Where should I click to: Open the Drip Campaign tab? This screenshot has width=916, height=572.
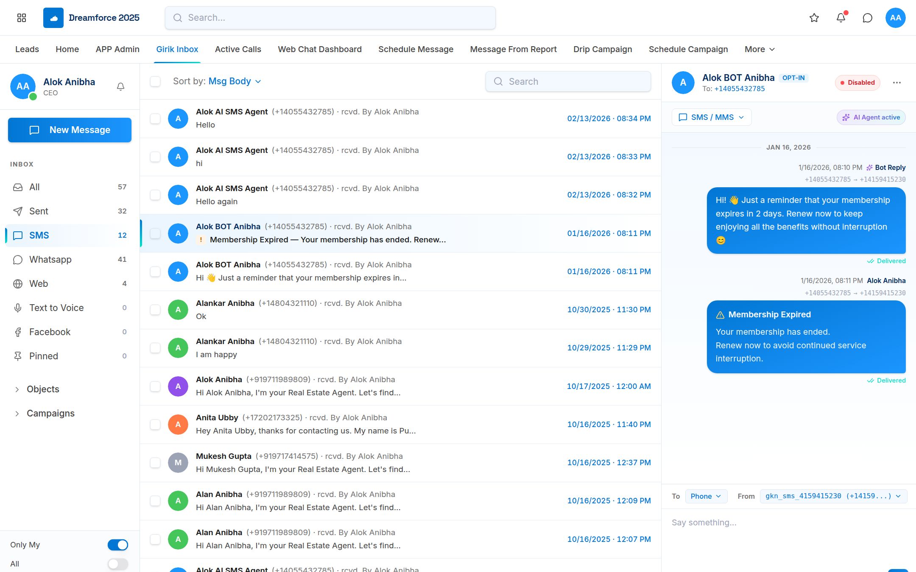[603, 49]
